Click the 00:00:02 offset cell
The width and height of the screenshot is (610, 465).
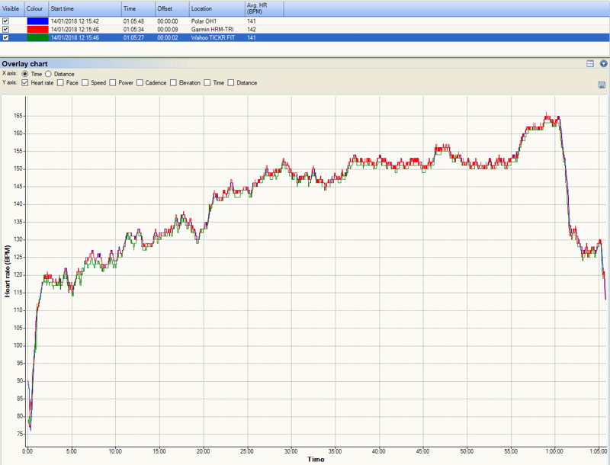[x=168, y=37]
